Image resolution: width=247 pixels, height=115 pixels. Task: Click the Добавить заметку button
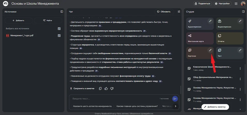click(x=215, y=107)
